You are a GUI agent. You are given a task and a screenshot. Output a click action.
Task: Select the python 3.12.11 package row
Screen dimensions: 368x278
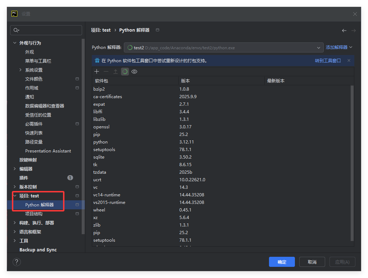point(221,142)
